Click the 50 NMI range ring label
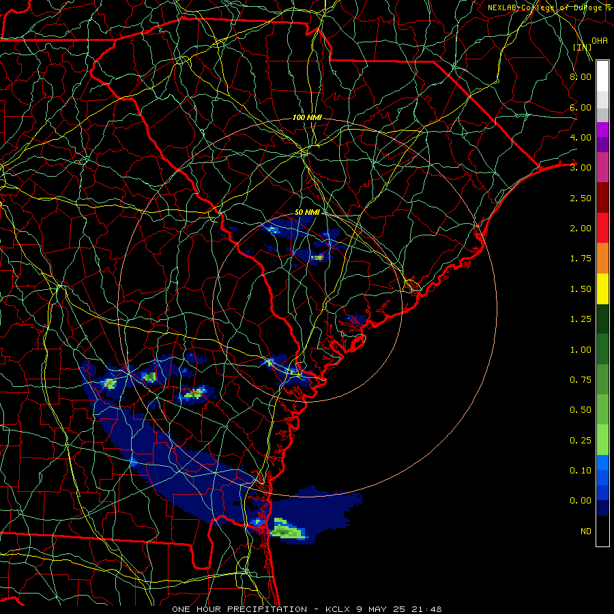The image size is (614, 614). pos(307,212)
